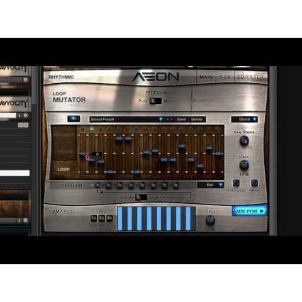Switch to the T-FX tab
The height and width of the screenshot is (302, 302).
225,77
